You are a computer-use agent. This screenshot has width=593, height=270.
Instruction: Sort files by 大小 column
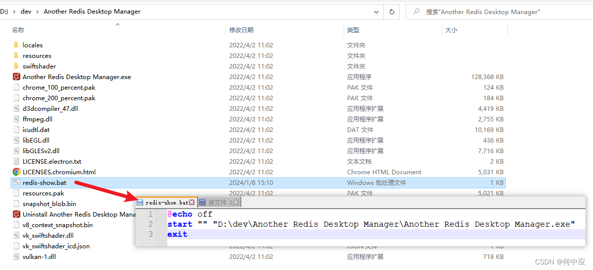click(451, 30)
